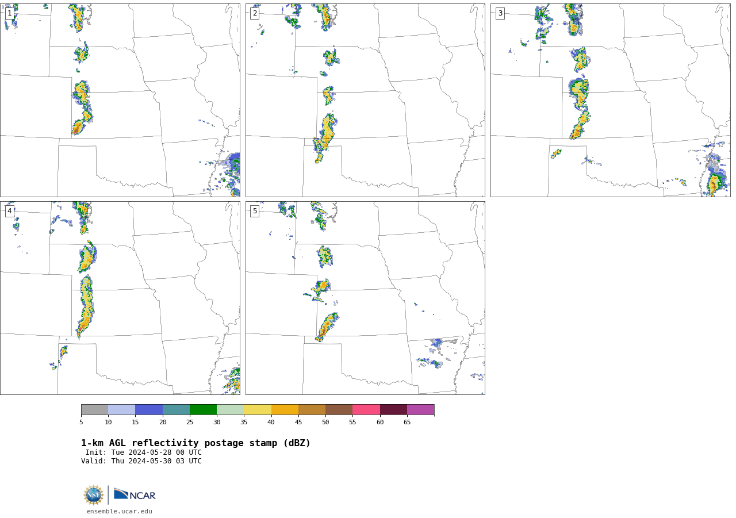736x518 pixels.
Task: Click the ensemble.ucar.edu text
Action: [x=120, y=511]
